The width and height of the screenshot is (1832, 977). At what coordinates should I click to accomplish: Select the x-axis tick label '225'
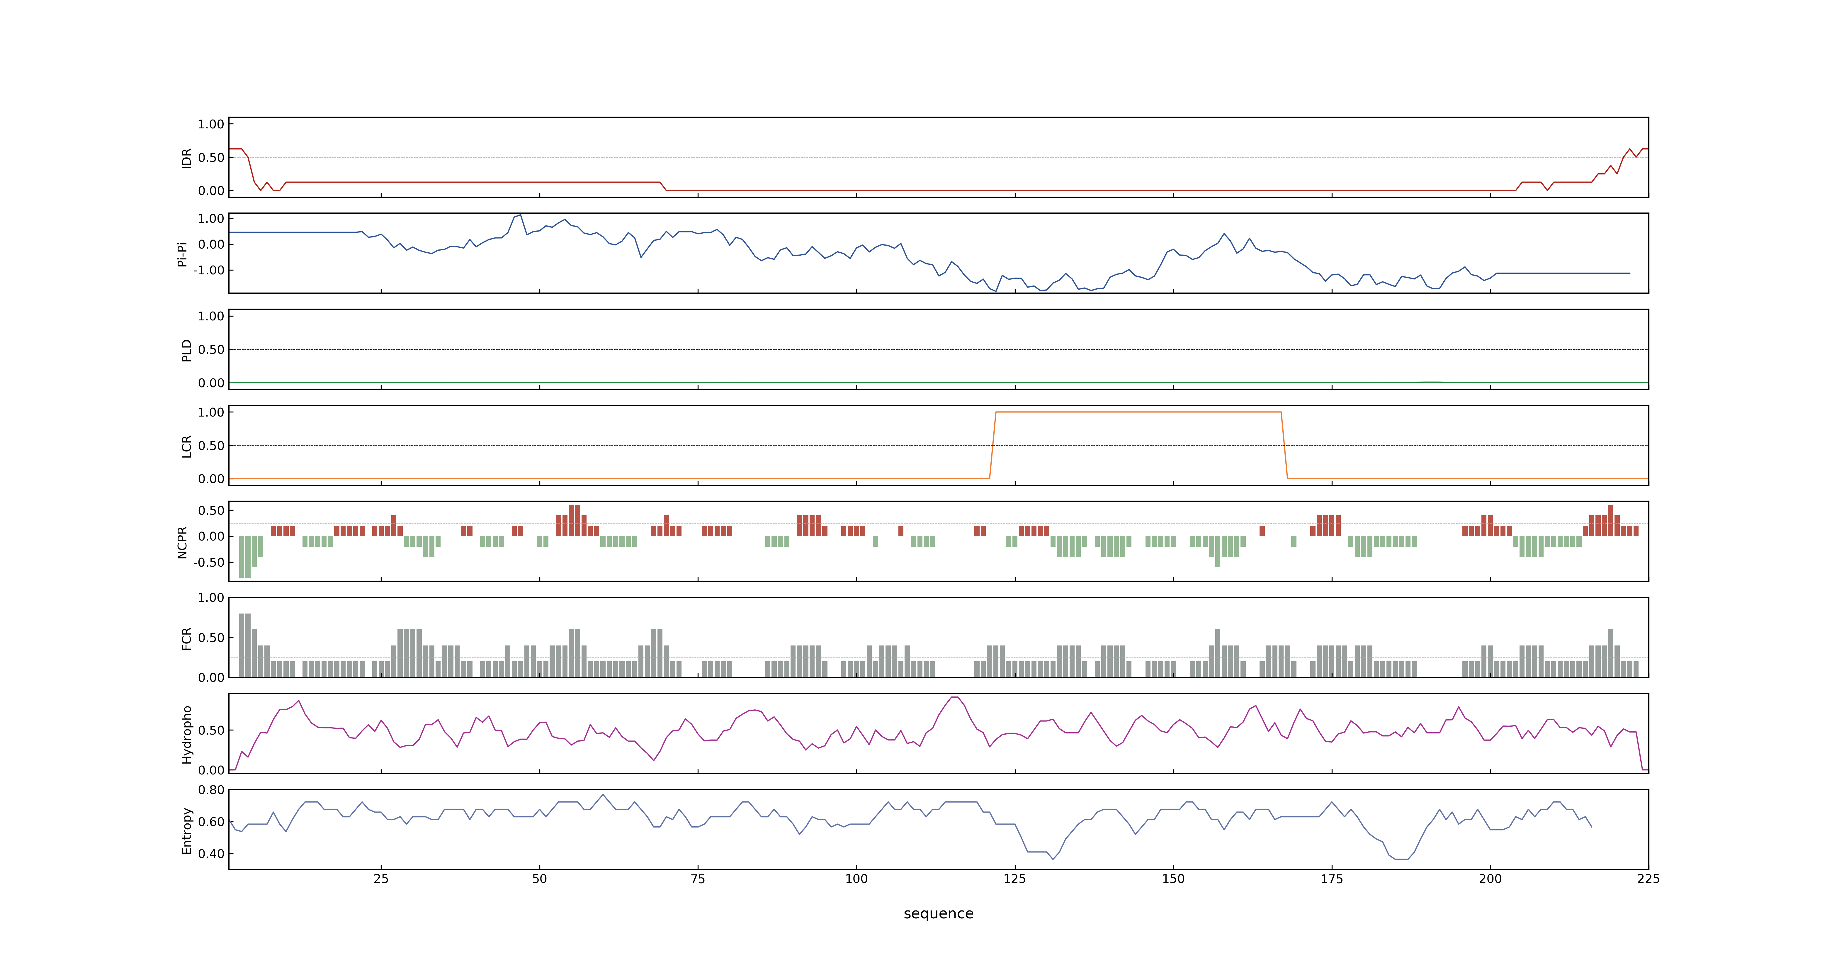click(1649, 879)
